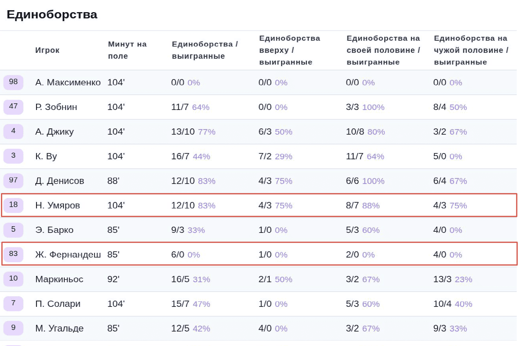Sort by the Игрок column header
The width and height of the screenshot is (523, 346).
click(47, 50)
